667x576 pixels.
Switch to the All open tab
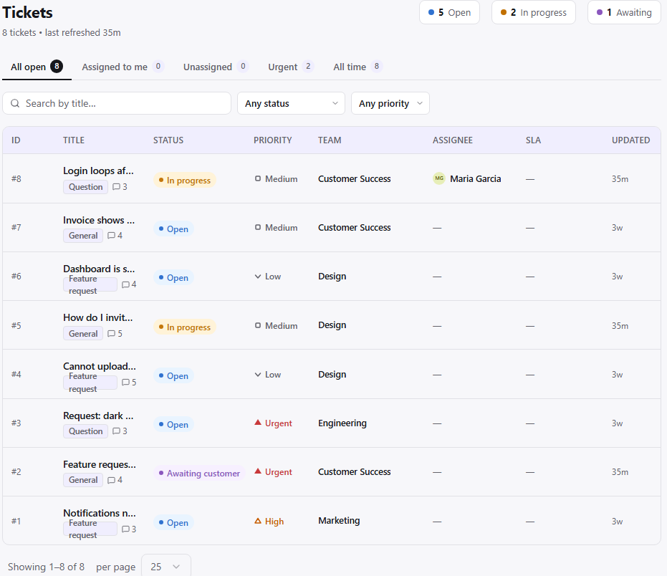[x=37, y=67]
